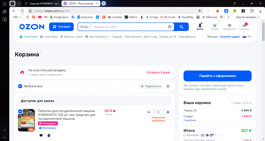Open the Одежда category

tap(117, 37)
